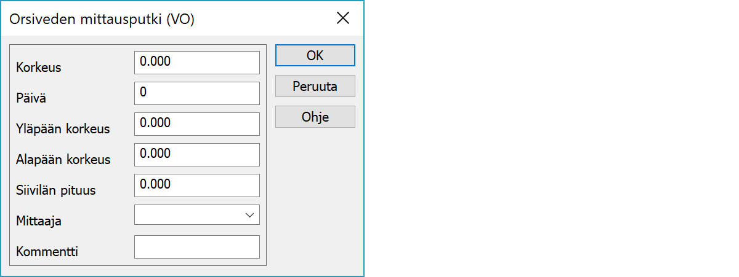Click the Korkeus label

(39, 68)
